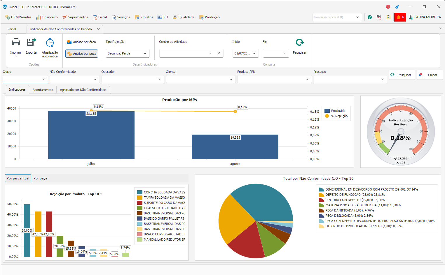Click the Pesquisar button beside filters
The width and height of the screenshot is (445, 275).
point(402,75)
